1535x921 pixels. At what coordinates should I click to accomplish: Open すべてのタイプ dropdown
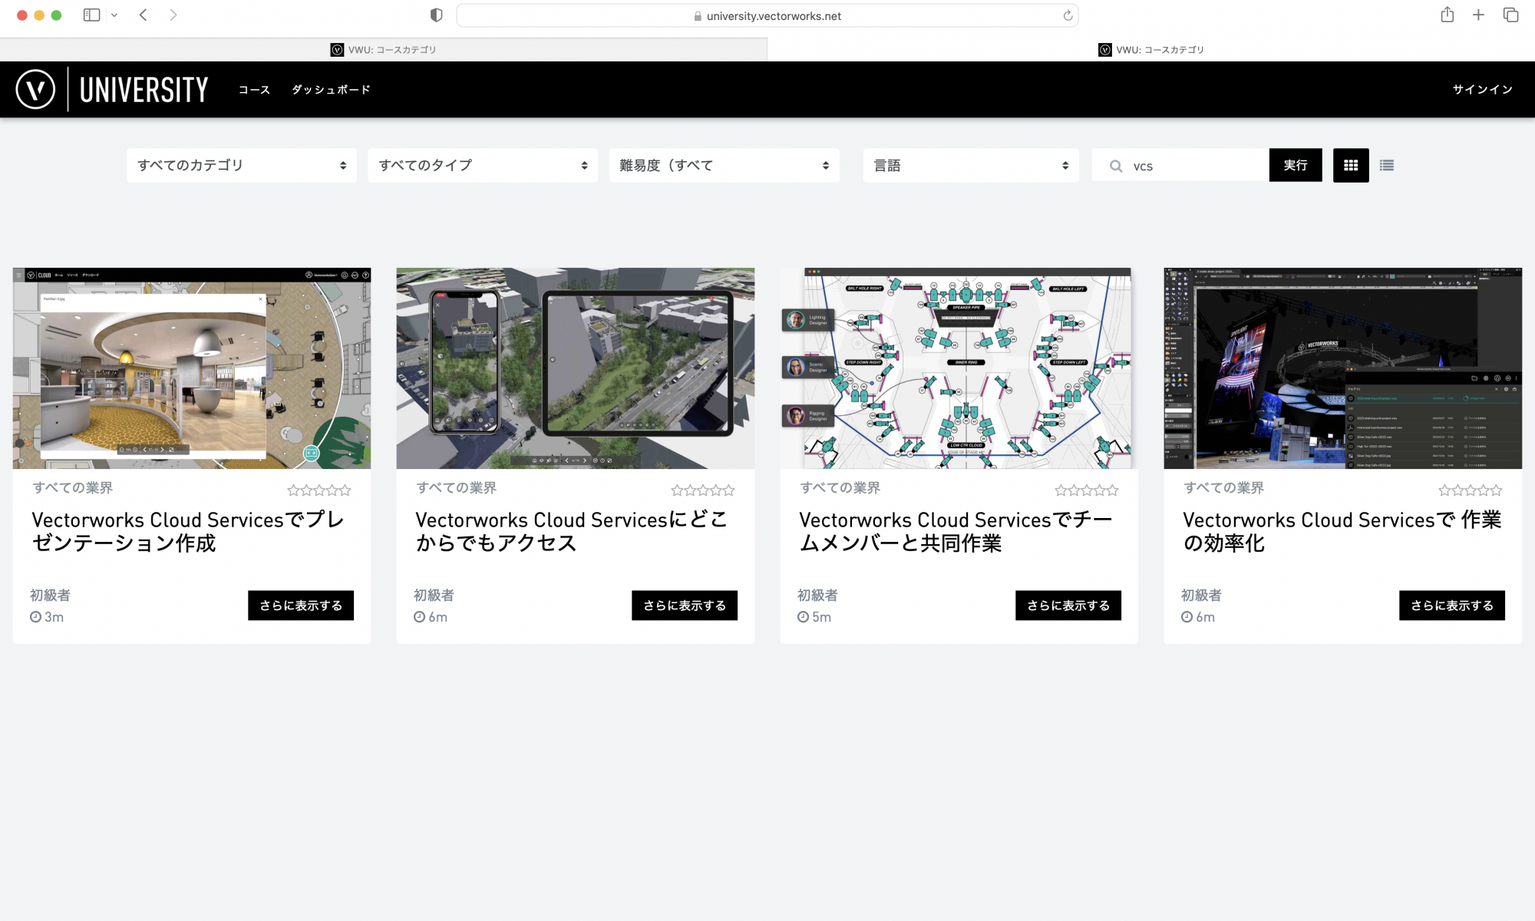pos(483,165)
